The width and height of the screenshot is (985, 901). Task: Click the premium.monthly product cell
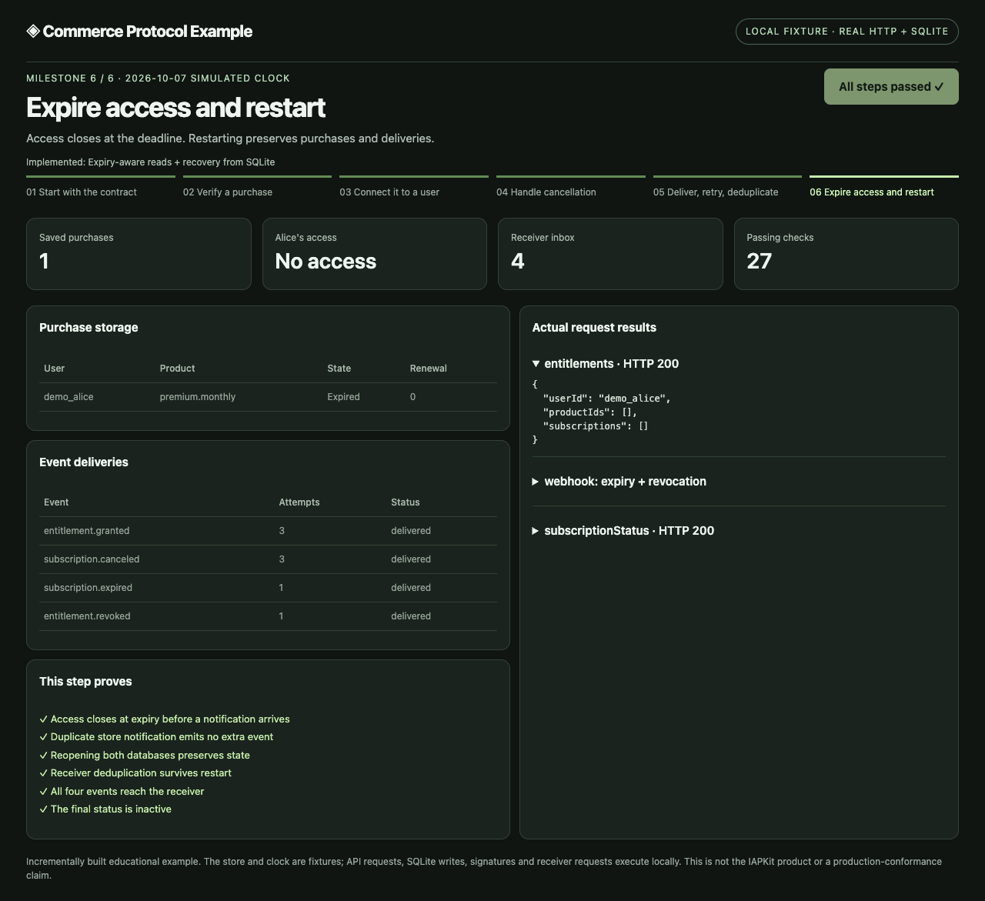[198, 396]
